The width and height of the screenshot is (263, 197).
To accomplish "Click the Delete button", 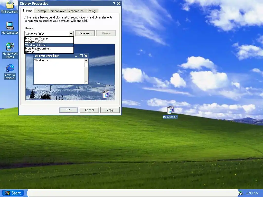I will [106, 33].
